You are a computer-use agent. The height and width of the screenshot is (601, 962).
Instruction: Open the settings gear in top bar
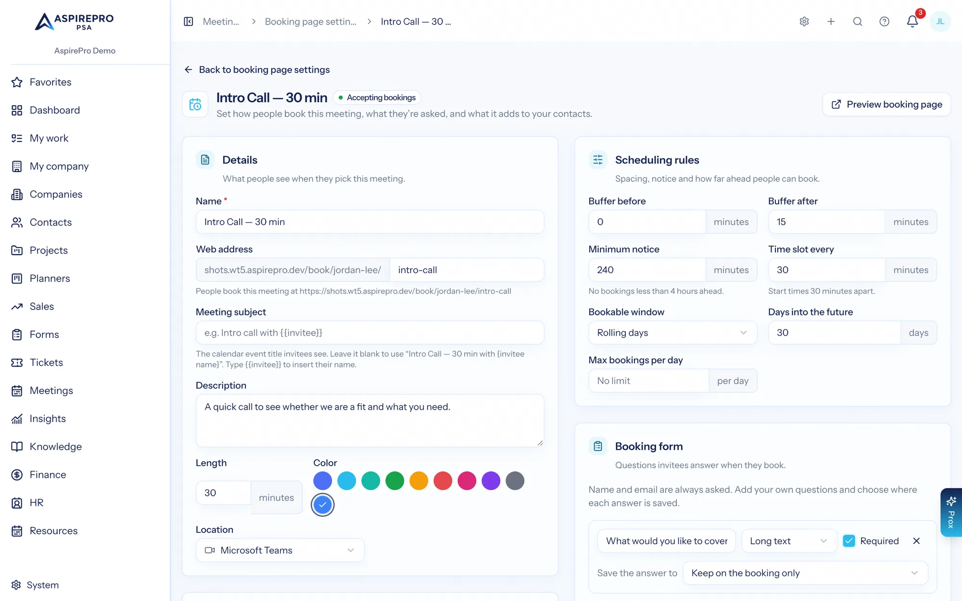[x=804, y=22]
